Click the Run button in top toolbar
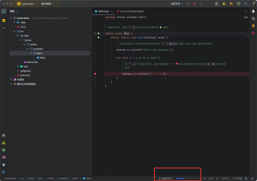The height and width of the screenshot is (181, 257). pos(188,4)
